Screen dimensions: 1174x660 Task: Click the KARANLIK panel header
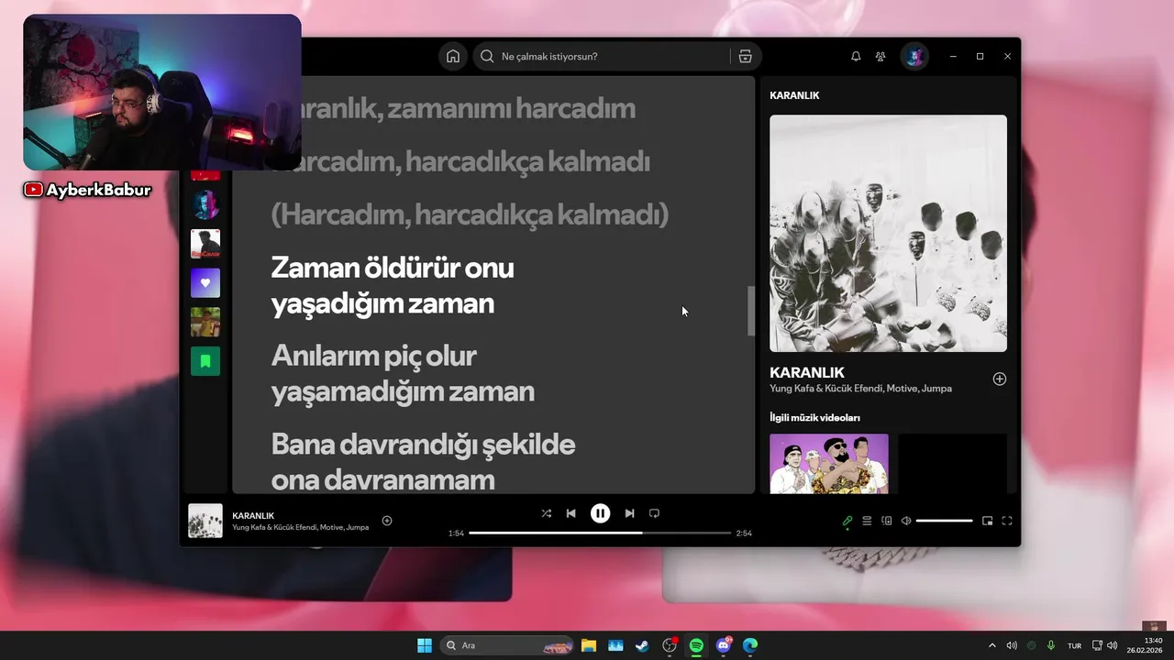[x=794, y=95]
